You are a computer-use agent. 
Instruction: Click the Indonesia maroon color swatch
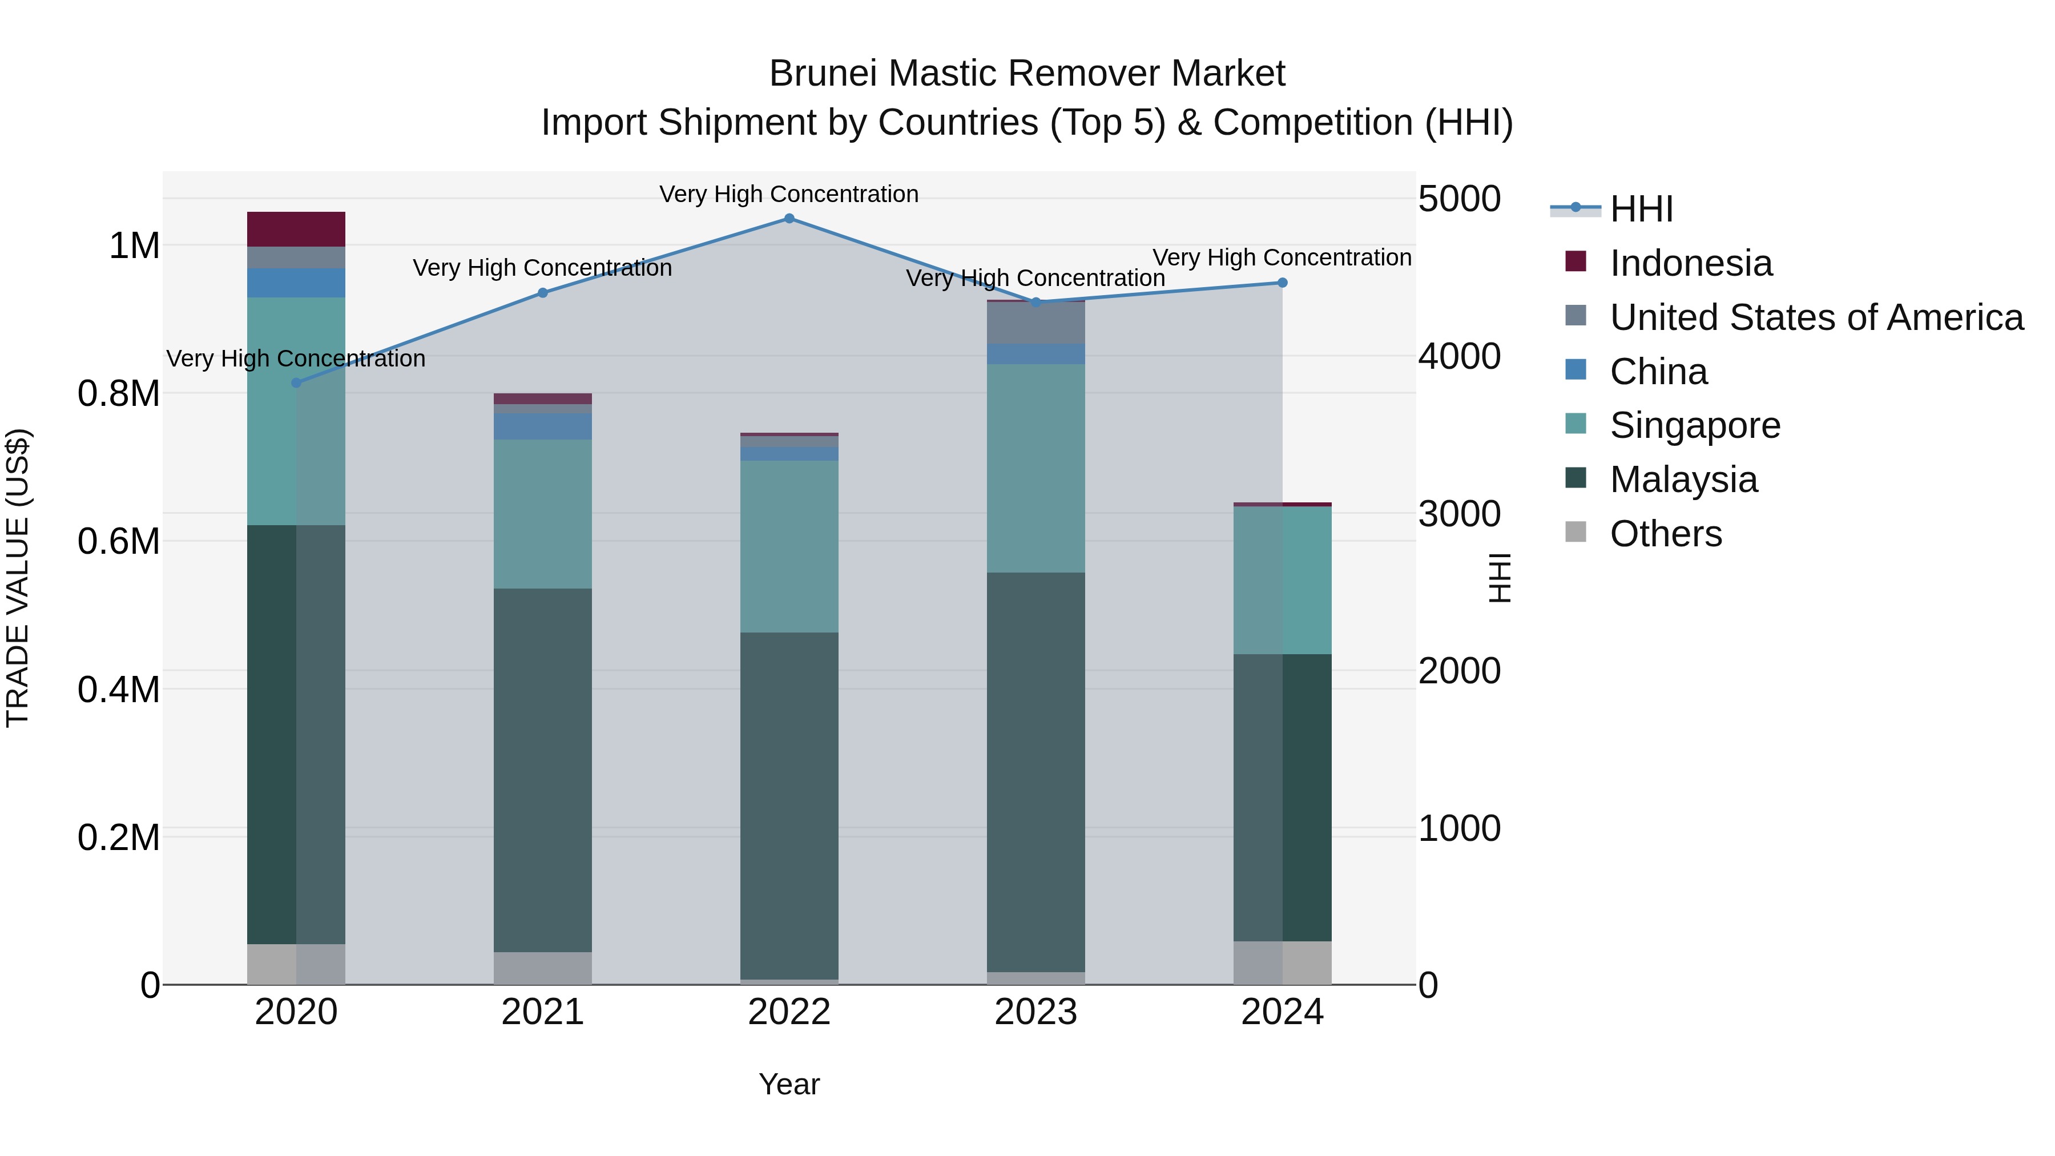[x=1575, y=261]
